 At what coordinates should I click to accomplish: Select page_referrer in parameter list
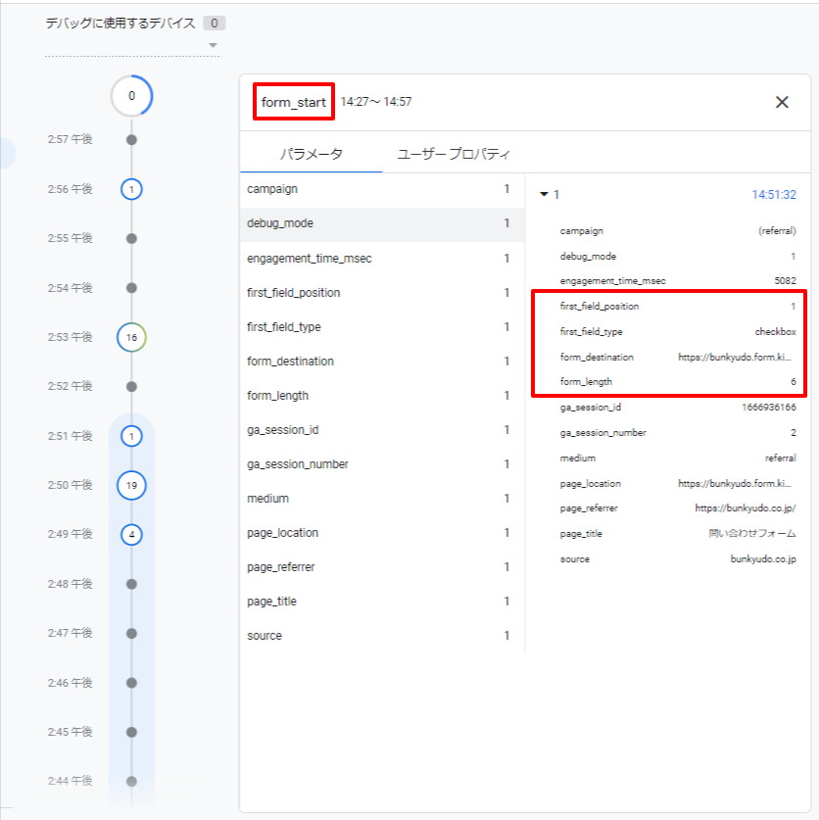coord(382,567)
